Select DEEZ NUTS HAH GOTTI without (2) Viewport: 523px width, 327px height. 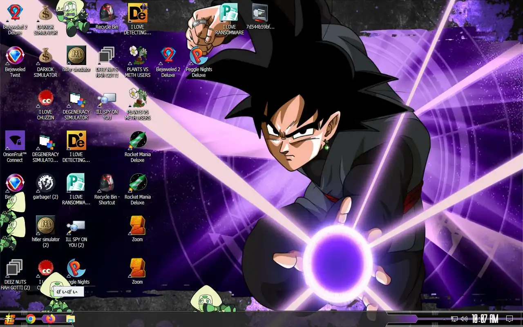(107, 56)
